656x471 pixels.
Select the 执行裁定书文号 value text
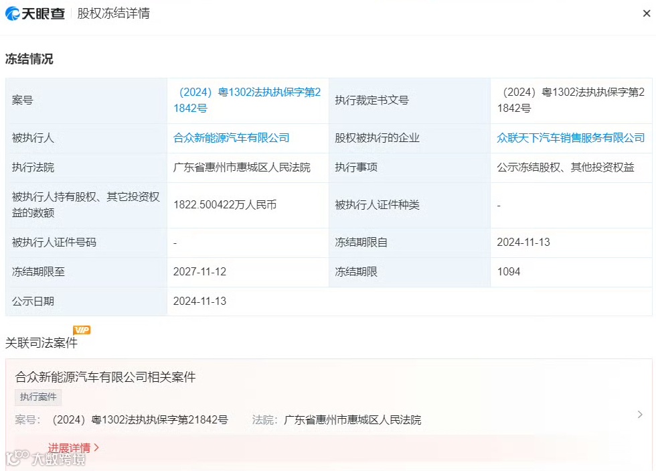pyautogui.click(x=570, y=100)
